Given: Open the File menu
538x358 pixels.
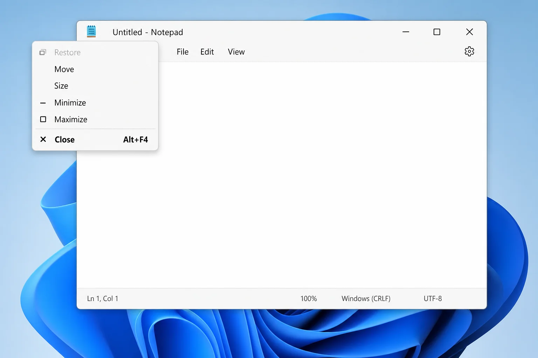Looking at the screenshot, I should click(182, 52).
